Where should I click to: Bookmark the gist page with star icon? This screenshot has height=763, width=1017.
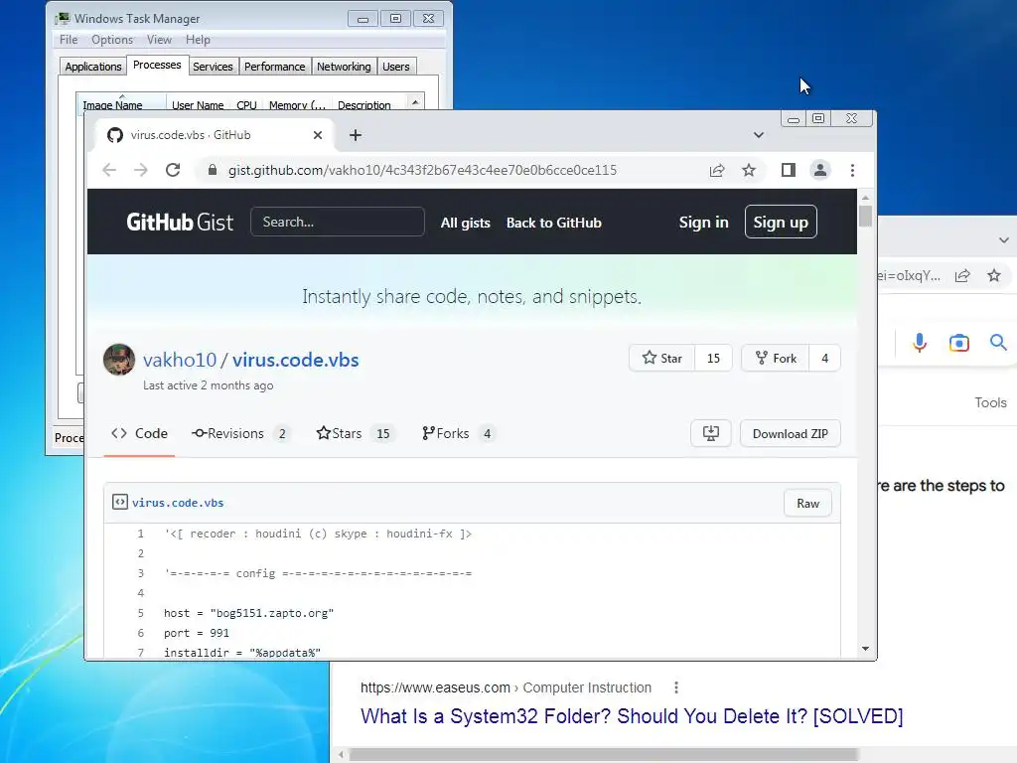click(749, 170)
